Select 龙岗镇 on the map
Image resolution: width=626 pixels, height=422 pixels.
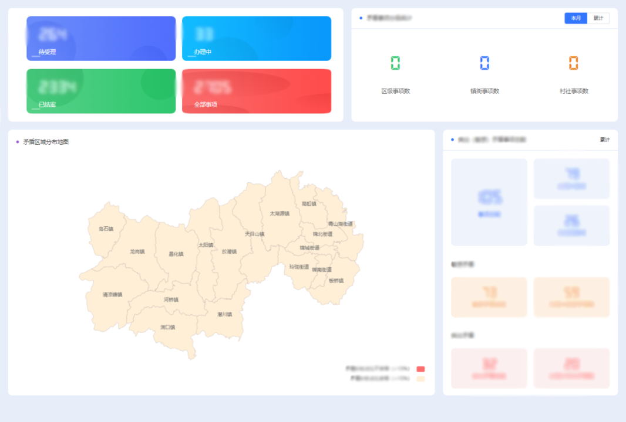coord(137,251)
